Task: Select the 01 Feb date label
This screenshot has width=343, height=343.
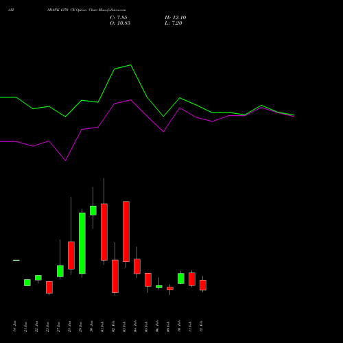Action: click(102, 327)
